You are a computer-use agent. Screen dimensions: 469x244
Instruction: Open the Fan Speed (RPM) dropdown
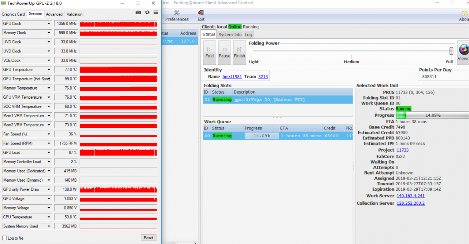[x=48, y=143]
